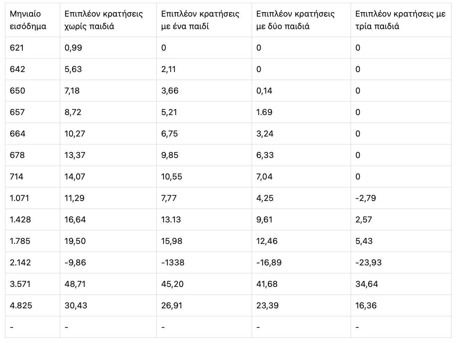The width and height of the screenshot is (458, 343).
Task: Select the income cell 621
Action: tap(33, 48)
